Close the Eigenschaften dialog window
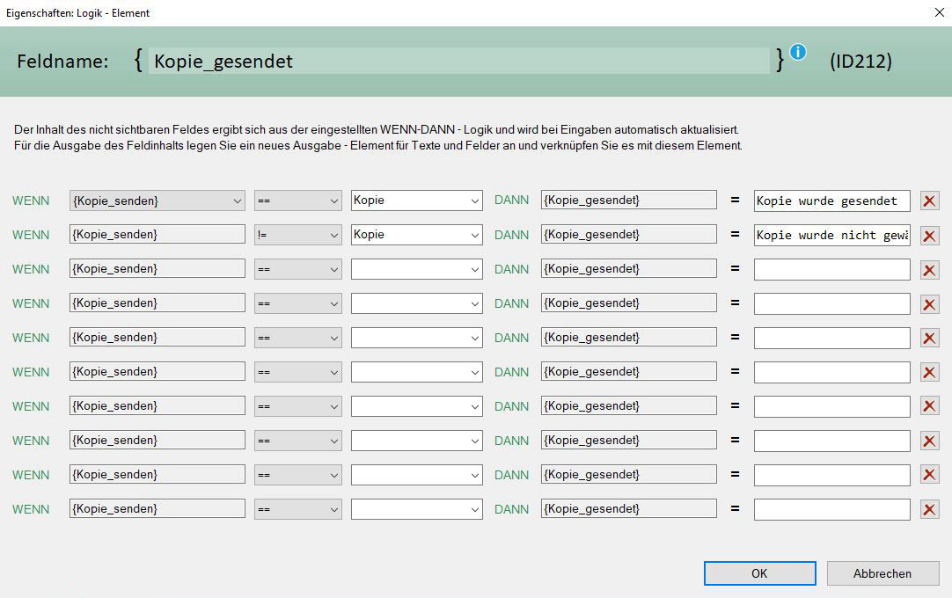The height and width of the screenshot is (598, 952). click(937, 12)
